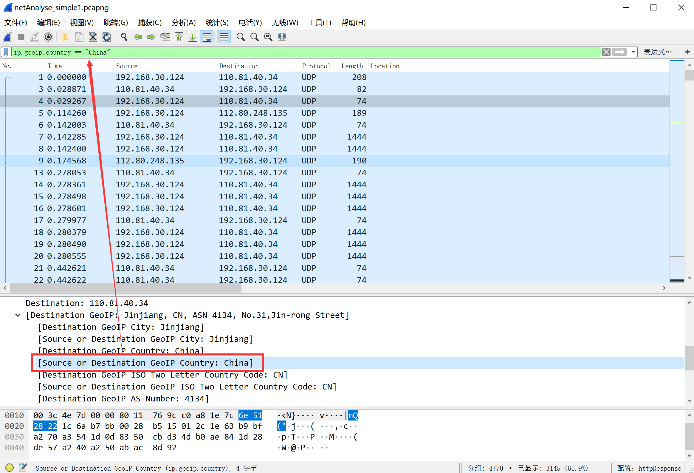Reset text to normal size
The width and height of the screenshot is (694, 473).
click(x=268, y=37)
